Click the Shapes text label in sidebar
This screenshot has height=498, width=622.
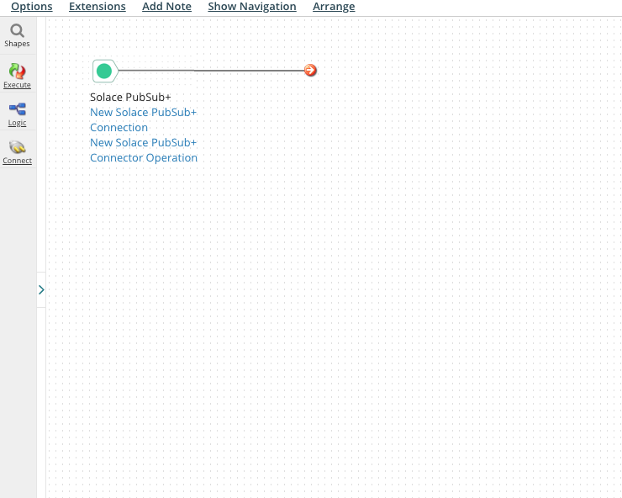pyautogui.click(x=17, y=44)
